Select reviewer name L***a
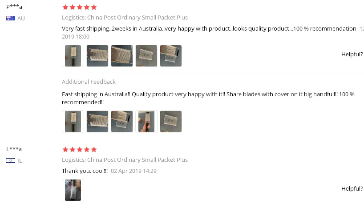The image size is (364, 207). tap(14, 149)
